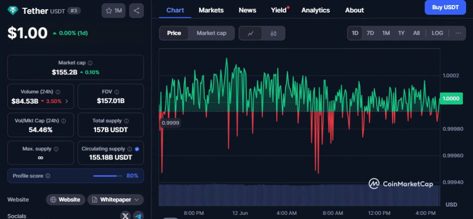Click the Profile score progress bar
Image resolution: width=473 pixels, height=219 pixels.
coord(108,176)
